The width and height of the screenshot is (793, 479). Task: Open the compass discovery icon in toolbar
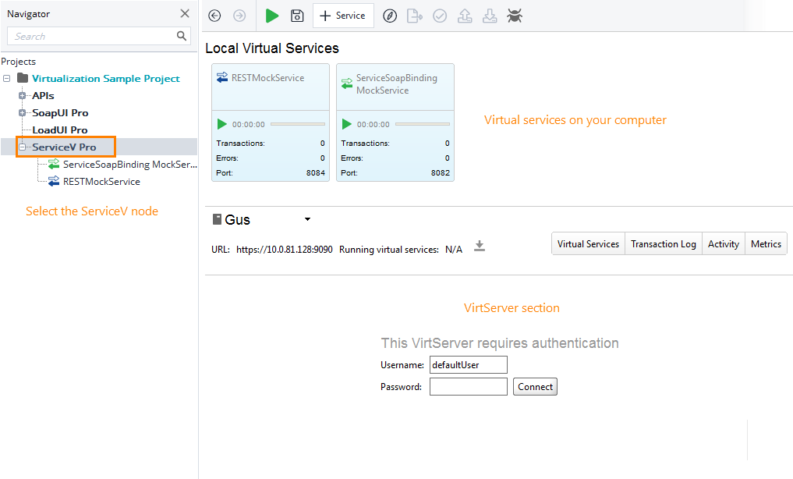(389, 16)
